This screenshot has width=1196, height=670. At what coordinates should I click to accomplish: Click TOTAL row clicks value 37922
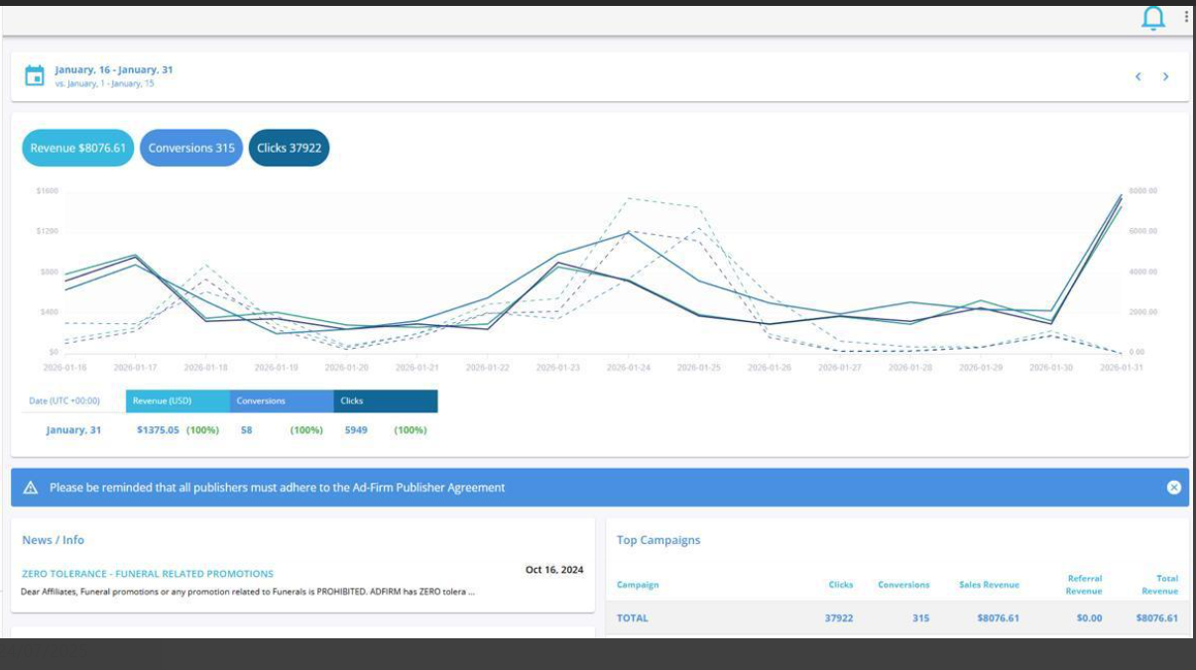[x=839, y=617]
